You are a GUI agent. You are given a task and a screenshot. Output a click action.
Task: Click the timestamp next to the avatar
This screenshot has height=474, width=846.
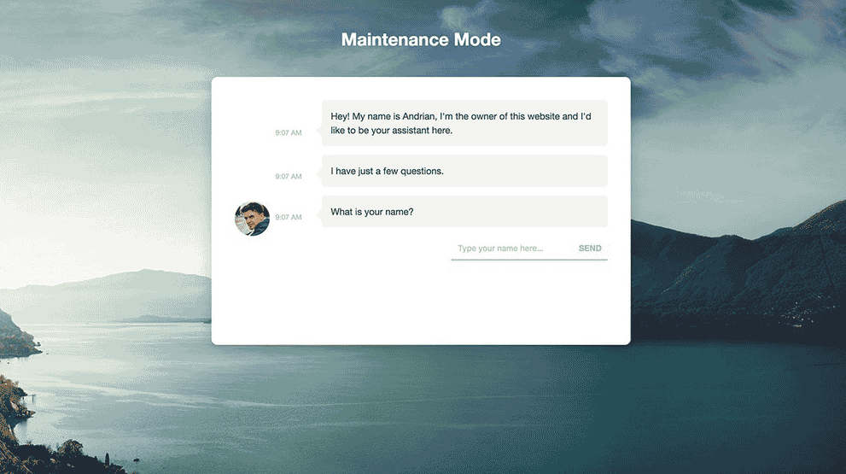click(289, 218)
